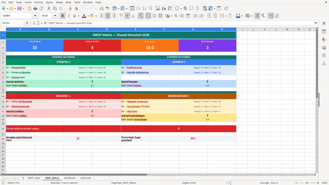Image resolution: width=329 pixels, height=185 pixels.
Task: Open the Underline style dropdown arrow
Action: click(x=78, y=16)
